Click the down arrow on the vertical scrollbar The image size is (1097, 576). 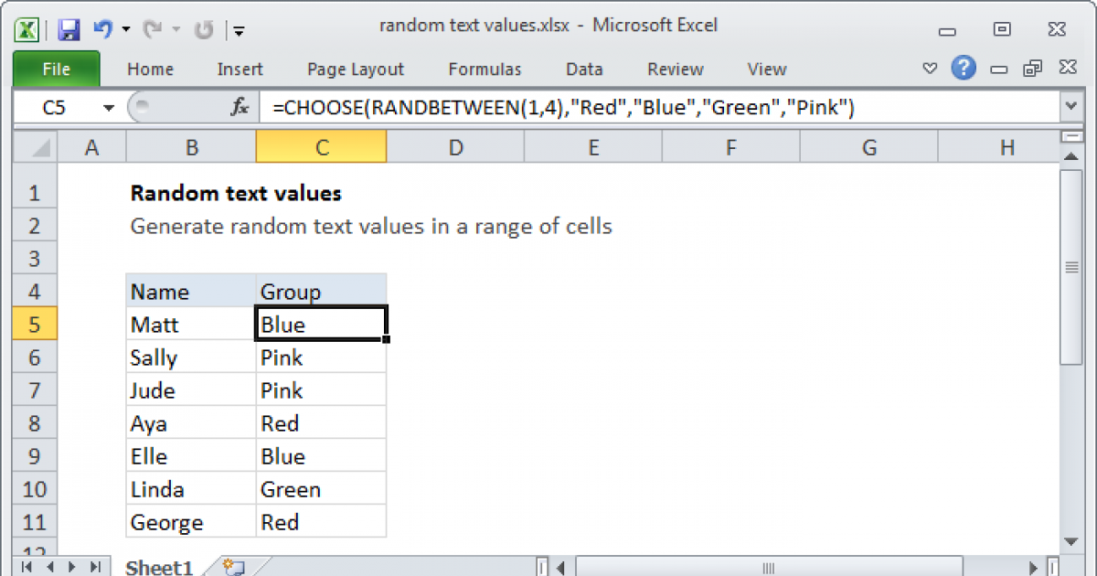pyautogui.click(x=1070, y=541)
